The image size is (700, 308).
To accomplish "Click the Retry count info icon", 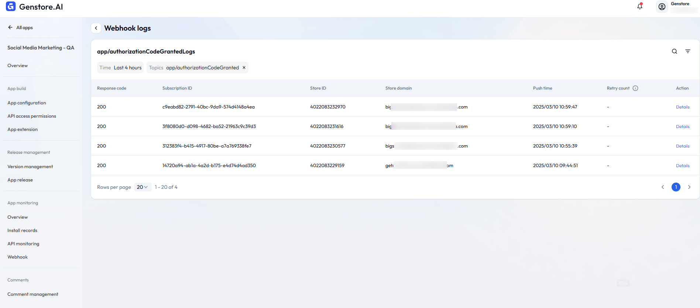I will (635, 88).
